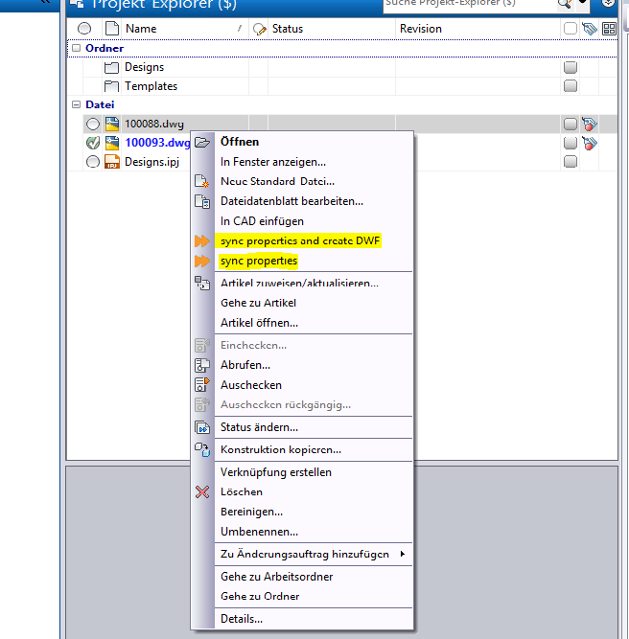Image resolution: width=629 pixels, height=639 pixels.
Task: Toggle the checkbox in Templates folder row
Action: point(571,86)
